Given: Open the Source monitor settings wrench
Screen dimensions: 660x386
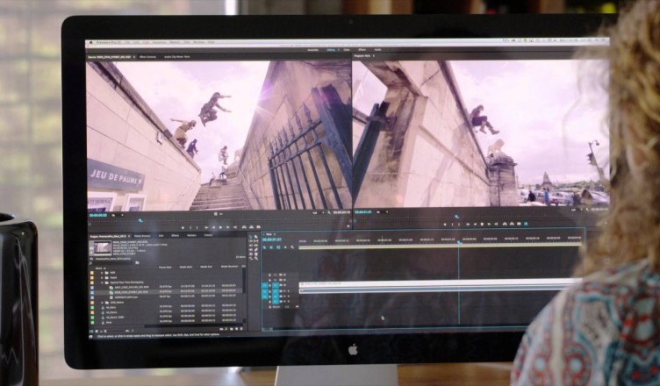Looking at the screenshot, I should coord(329,212).
